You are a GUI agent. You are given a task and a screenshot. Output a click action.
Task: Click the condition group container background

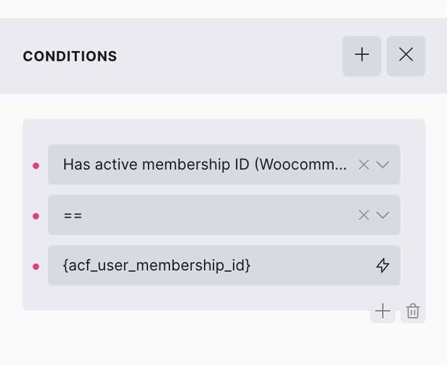coord(224,131)
